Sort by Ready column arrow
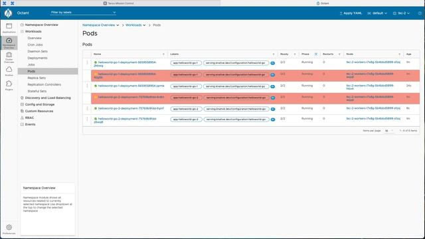Image resolution: width=425 pixels, height=239 pixels. 295,54
